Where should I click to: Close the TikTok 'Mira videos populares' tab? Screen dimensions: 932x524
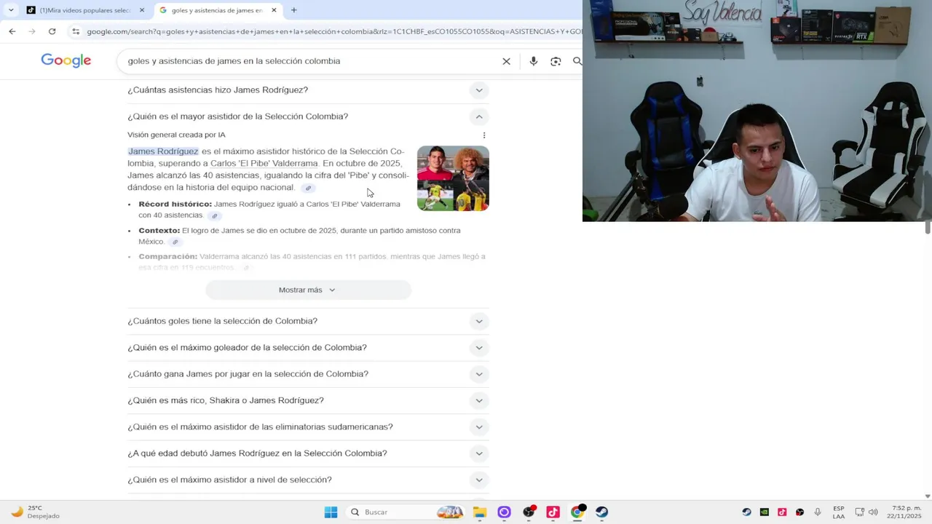point(142,10)
